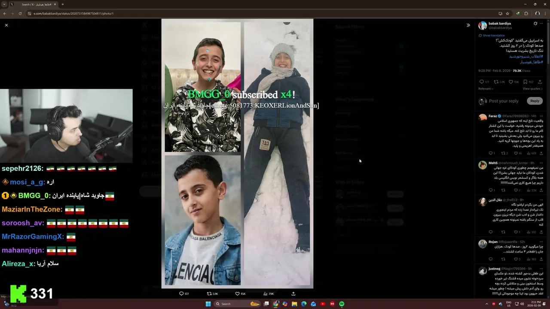Image resolution: width=550 pixels, height=309 pixels.
Task: Open the Windows Start menu
Action: pos(208,304)
